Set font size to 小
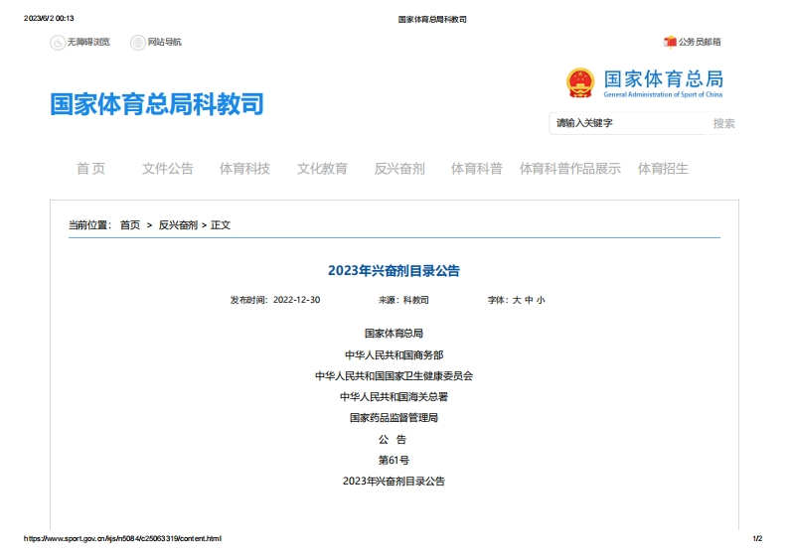Image resolution: width=788 pixels, height=557 pixels. click(541, 300)
